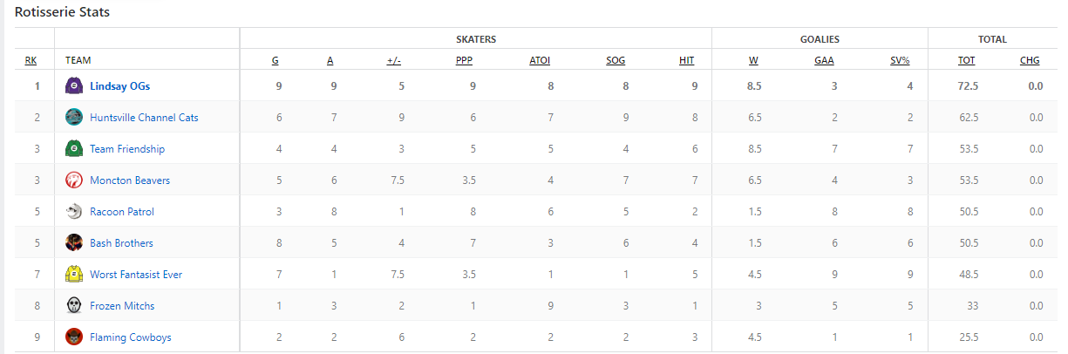Sort by the SV% column header
This screenshot has width=1068, height=354.
click(x=900, y=61)
